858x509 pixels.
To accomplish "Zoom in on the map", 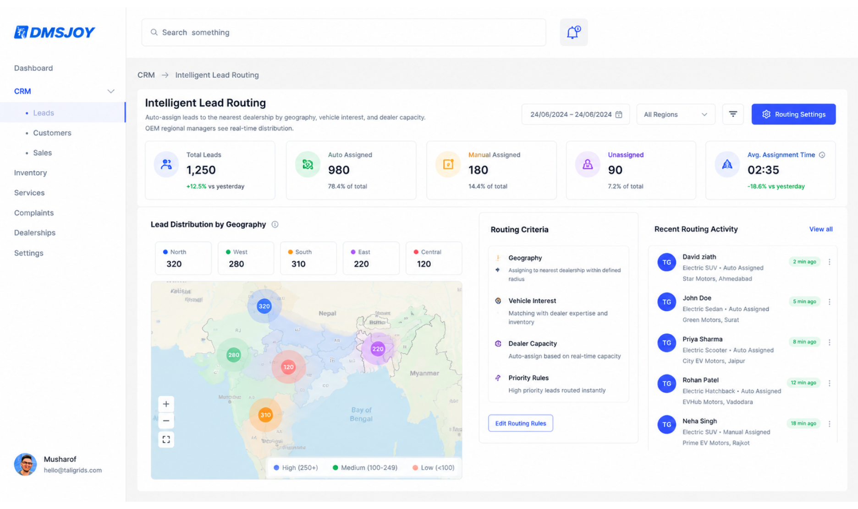I will tap(166, 404).
